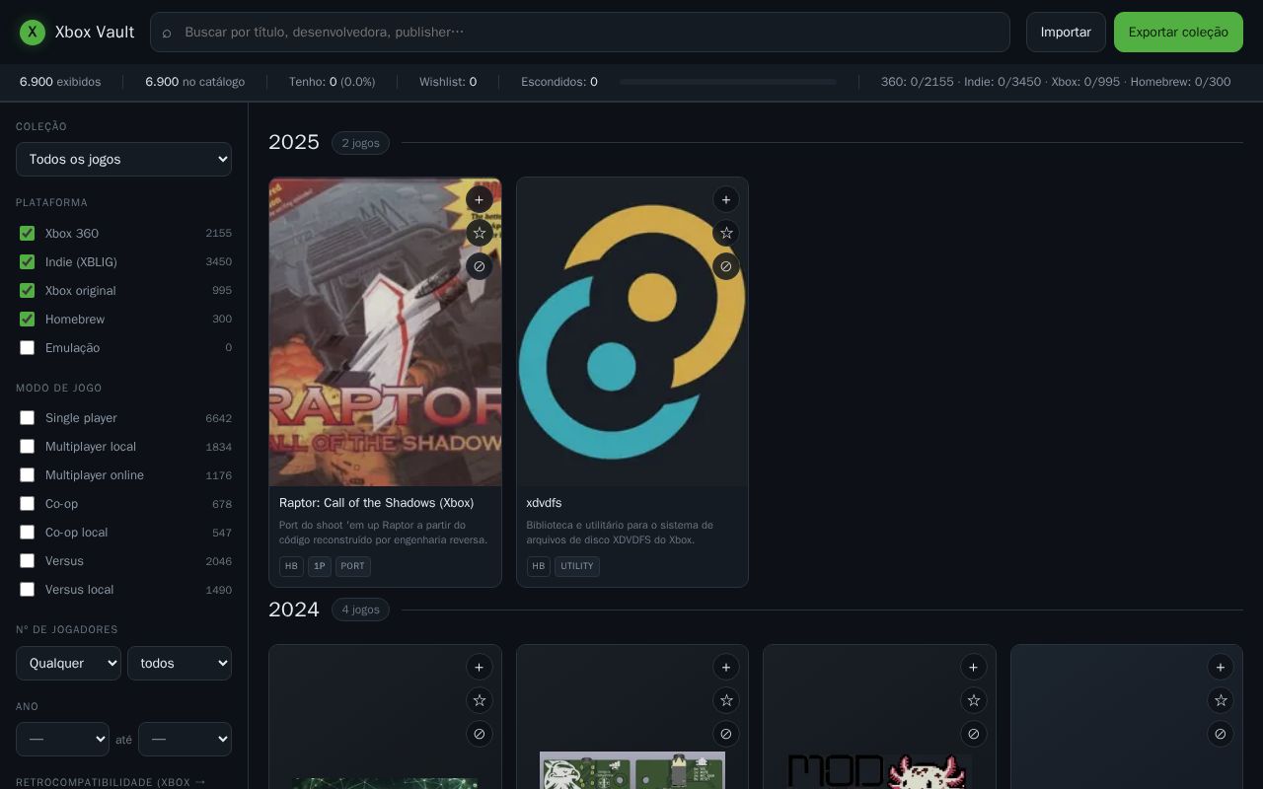Add Raptor: Call of the Shadows to collection
1263x789 pixels.
coord(480,200)
